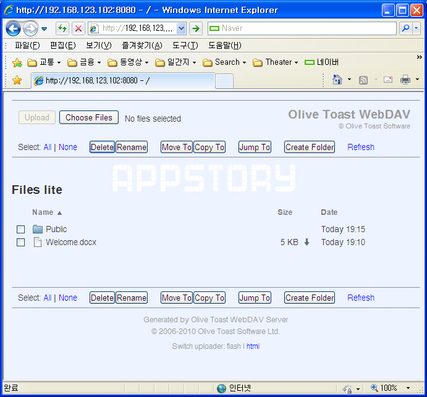Expand the 일간지 favorites folder
The width and height of the screenshot is (427, 397).
pyautogui.click(x=175, y=62)
